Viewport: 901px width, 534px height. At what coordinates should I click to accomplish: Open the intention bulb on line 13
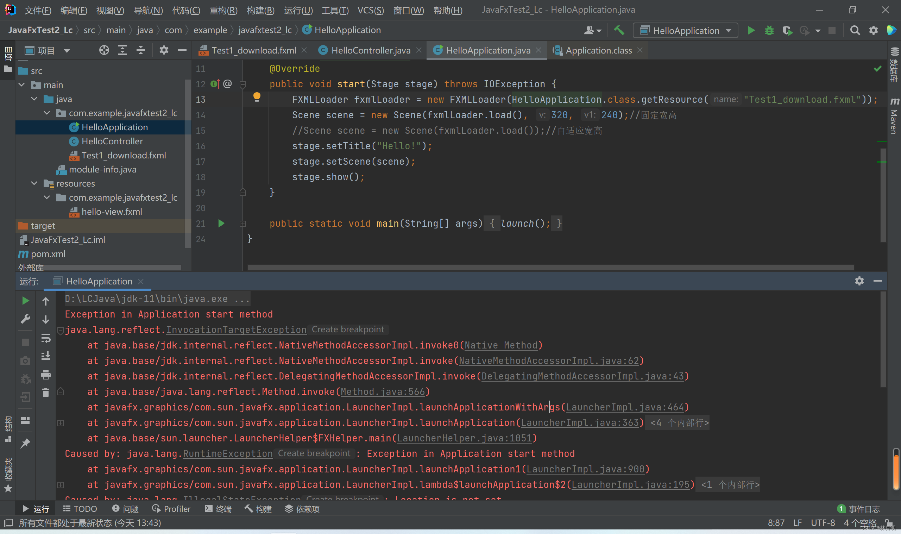coord(257,97)
